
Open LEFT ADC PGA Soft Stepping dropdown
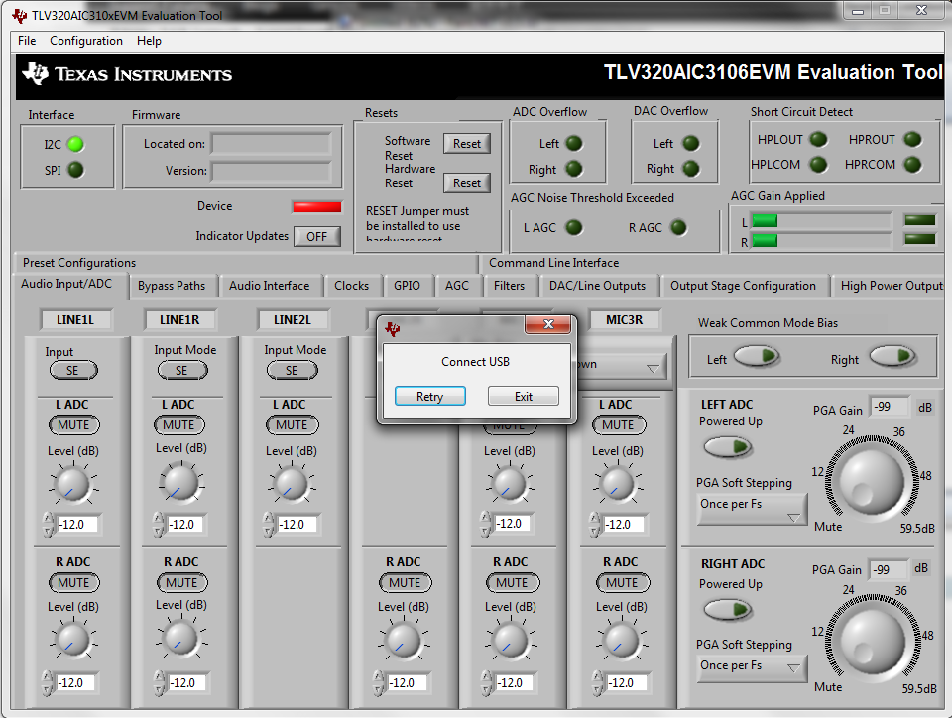(x=752, y=509)
